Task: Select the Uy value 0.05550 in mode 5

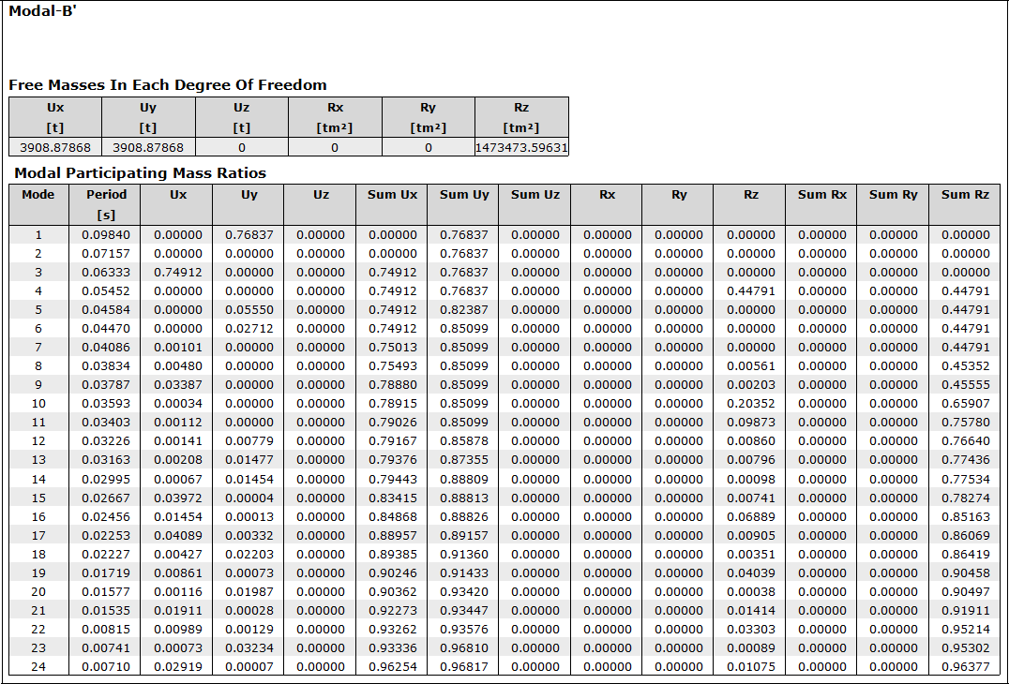Action: click(x=249, y=310)
